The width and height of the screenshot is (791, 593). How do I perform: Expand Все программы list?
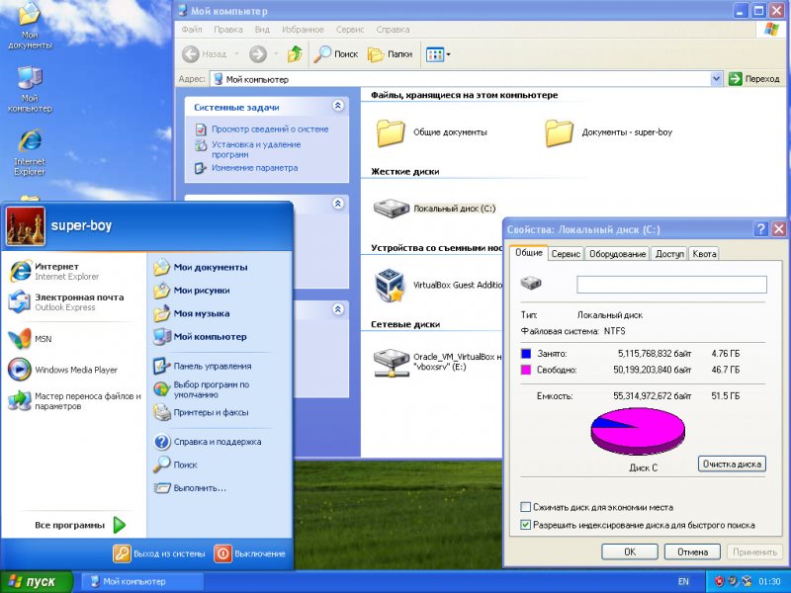pyautogui.click(x=80, y=525)
